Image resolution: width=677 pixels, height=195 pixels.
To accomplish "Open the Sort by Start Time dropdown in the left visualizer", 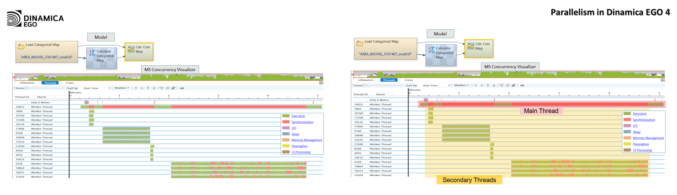I will pyautogui.click(x=97, y=88).
